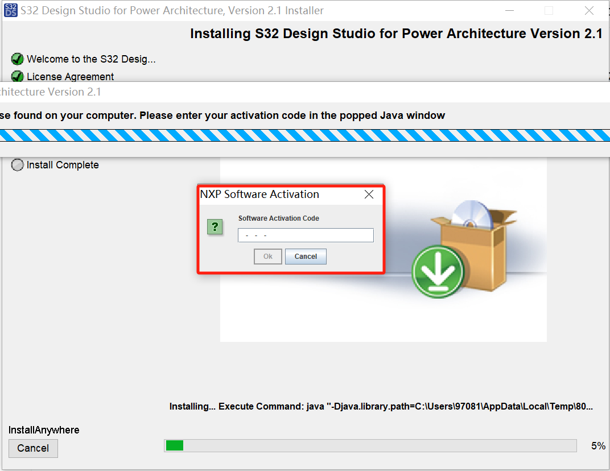This screenshot has width=610, height=471.
Task: Click the installer box with download arrow graphic
Action: [464, 249]
